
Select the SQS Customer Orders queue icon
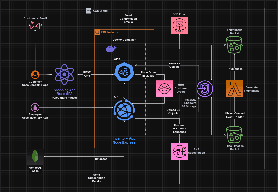pyautogui.click(x=164, y=88)
